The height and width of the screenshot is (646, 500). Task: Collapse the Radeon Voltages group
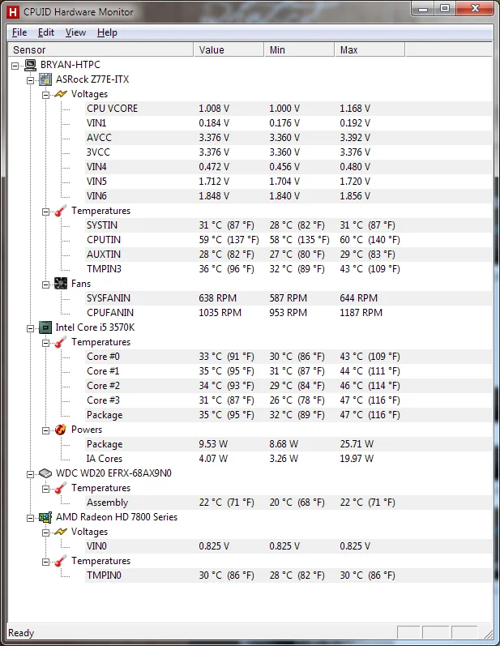(x=45, y=533)
